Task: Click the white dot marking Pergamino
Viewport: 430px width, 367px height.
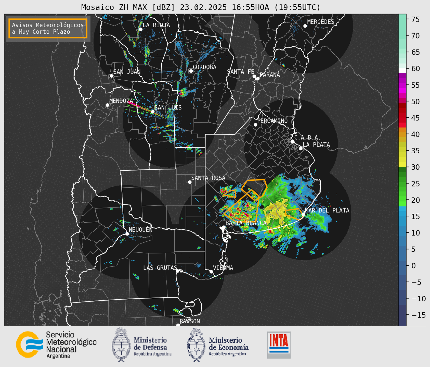Action: pos(255,125)
